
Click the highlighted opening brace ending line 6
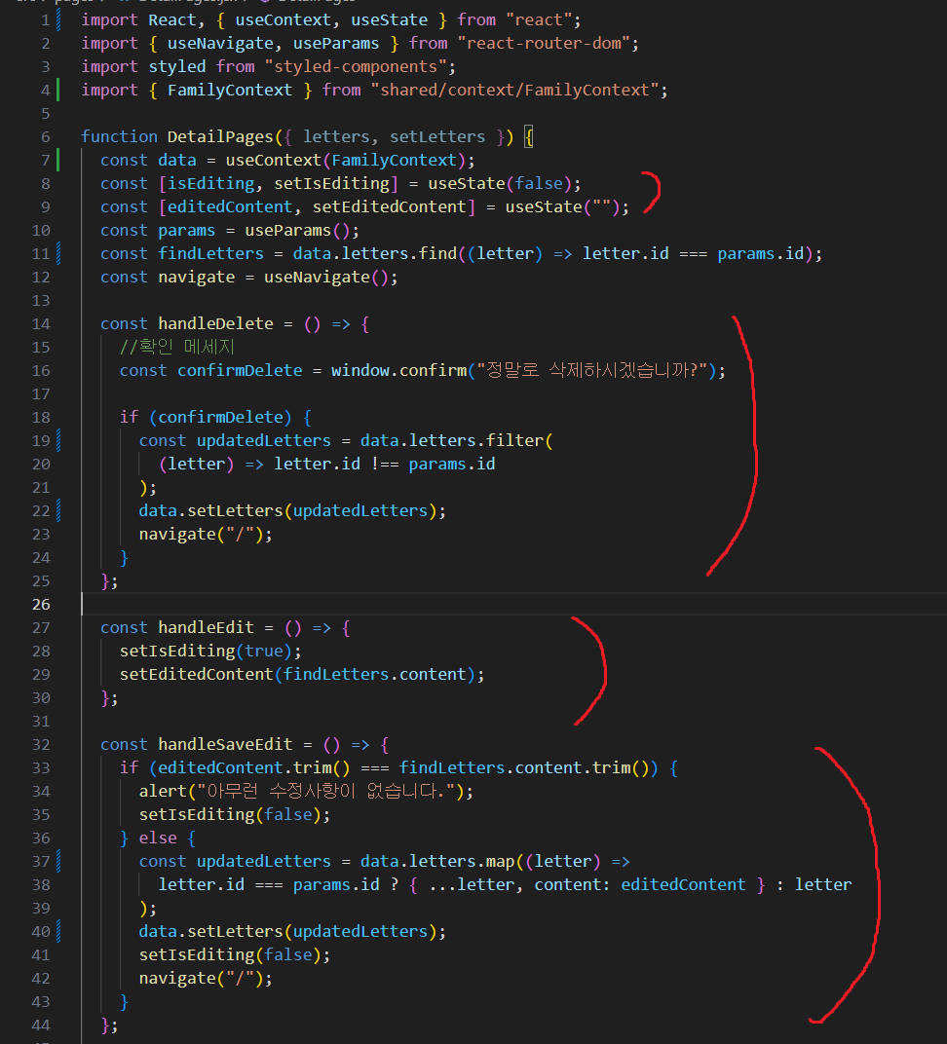point(529,136)
